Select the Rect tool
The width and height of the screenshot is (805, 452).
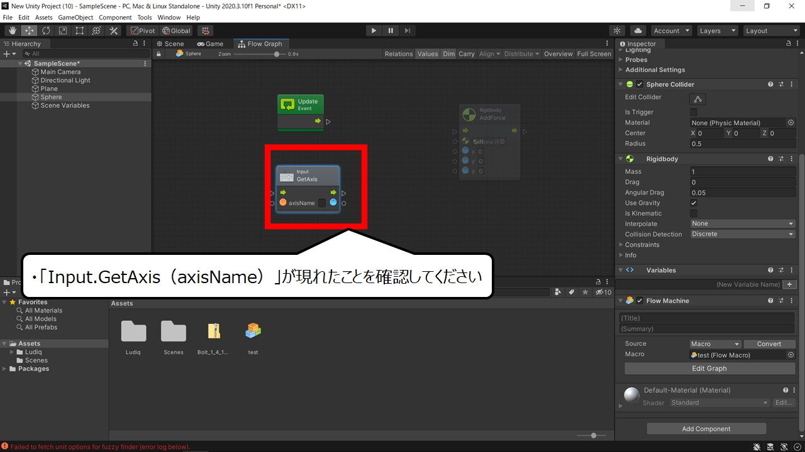pos(80,31)
